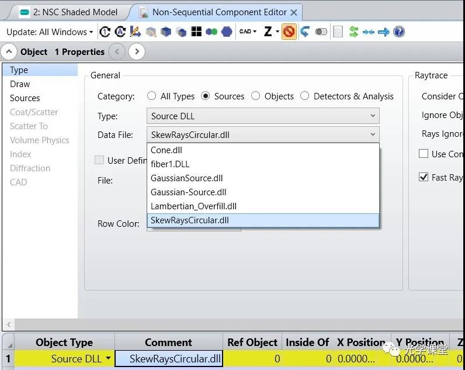The width and height of the screenshot is (465, 370).
Task: Click the black four-square grid icon
Action: [196, 32]
